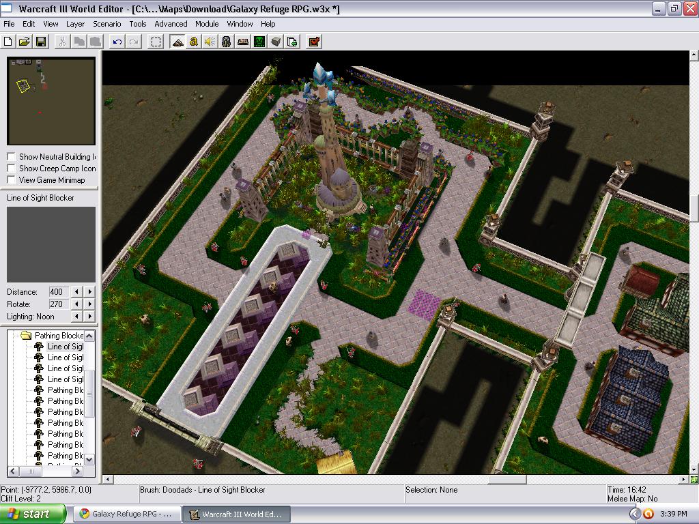Open the Campaign Editor icon
The image size is (699, 524).
coord(243,42)
